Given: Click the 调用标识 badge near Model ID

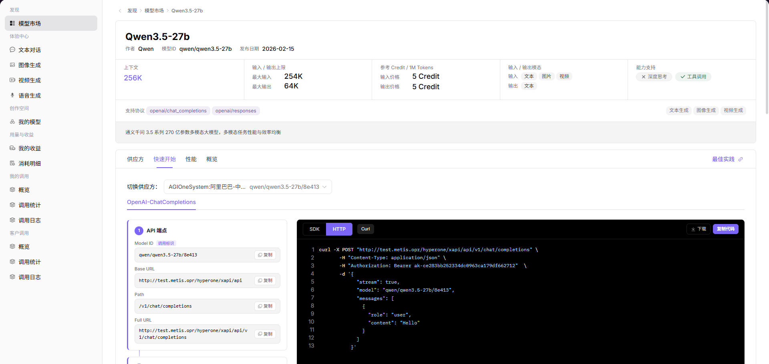Looking at the screenshot, I should coord(166,243).
